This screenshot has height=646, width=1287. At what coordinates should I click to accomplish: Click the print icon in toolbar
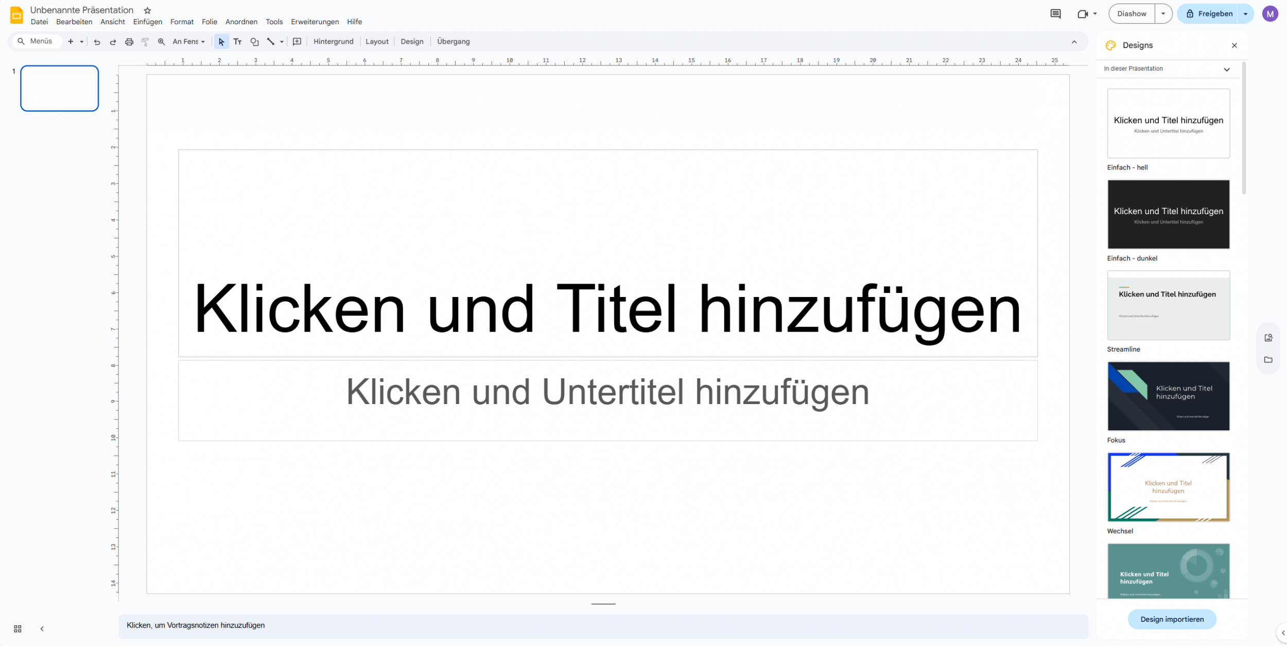[129, 42]
